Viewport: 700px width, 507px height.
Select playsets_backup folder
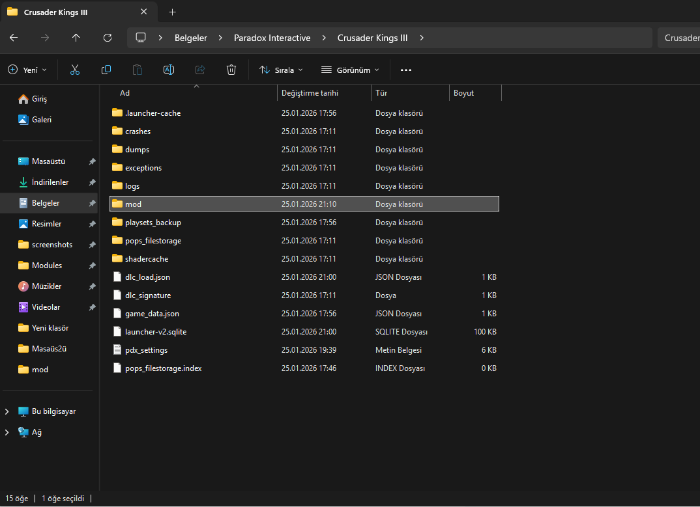(304, 223)
